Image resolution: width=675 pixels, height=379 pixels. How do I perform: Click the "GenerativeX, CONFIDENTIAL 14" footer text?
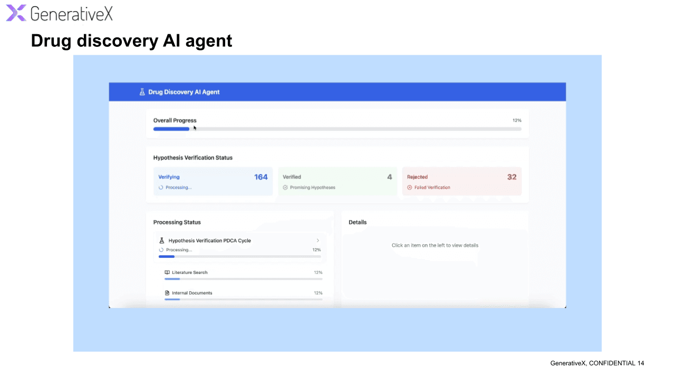click(x=597, y=363)
